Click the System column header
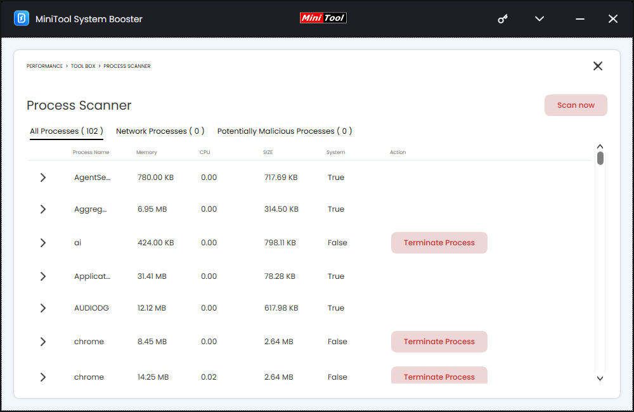Screen dimensions: 634x412 tap(335, 152)
